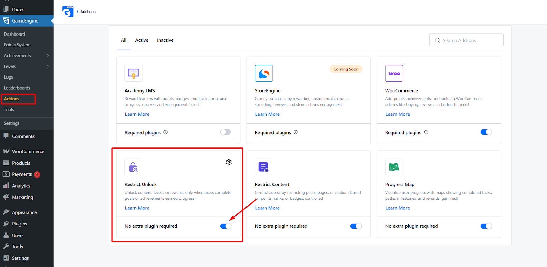
Task: Click the Analytics bar chart icon
Action: (6, 186)
